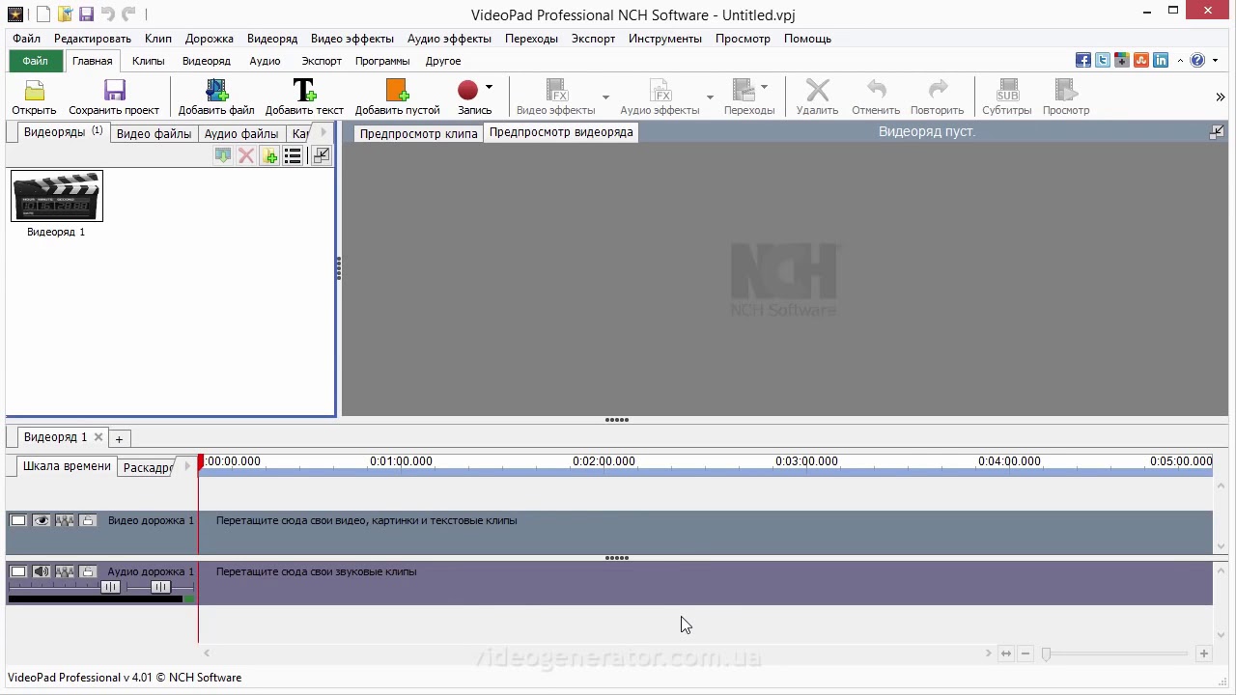Click the Добавить файл toolbar icon
Image resolution: width=1236 pixels, height=695 pixels.
click(x=216, y=91)
